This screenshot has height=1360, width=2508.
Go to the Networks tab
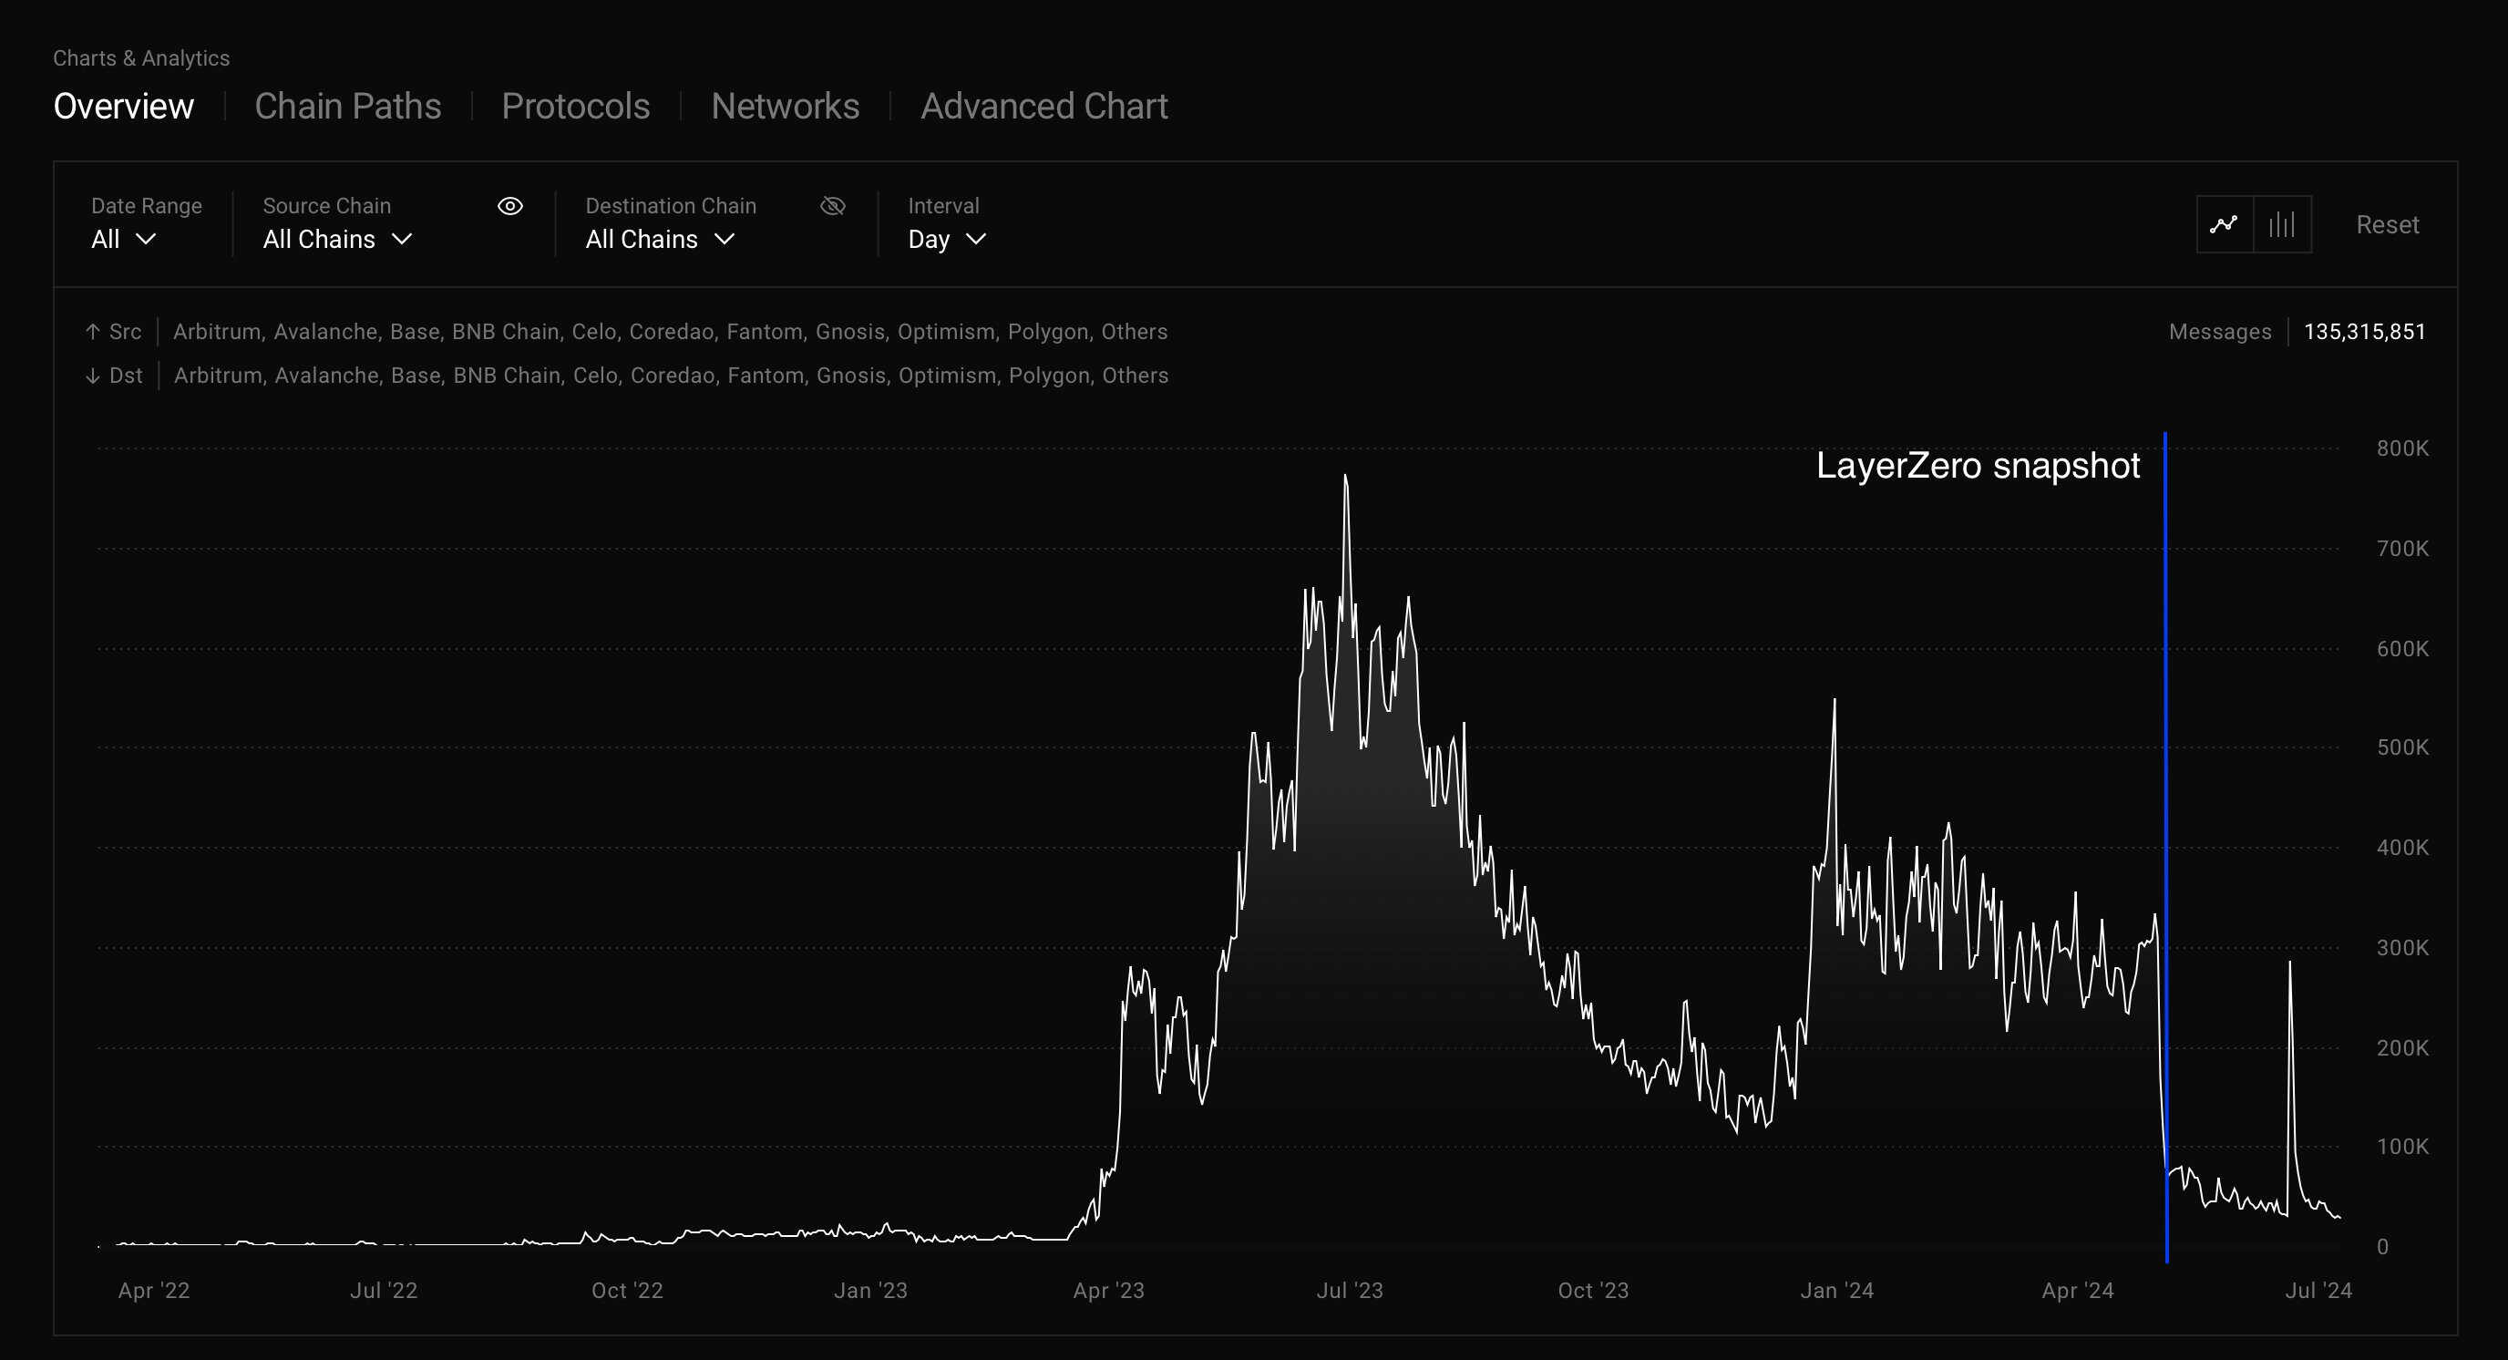point(785,106)
